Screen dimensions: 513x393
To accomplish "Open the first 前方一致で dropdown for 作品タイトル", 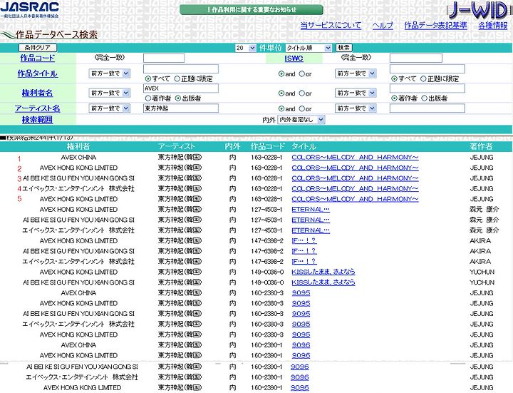I will point(109,73).
